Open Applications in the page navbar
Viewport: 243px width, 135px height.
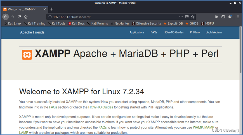[137, 32]
